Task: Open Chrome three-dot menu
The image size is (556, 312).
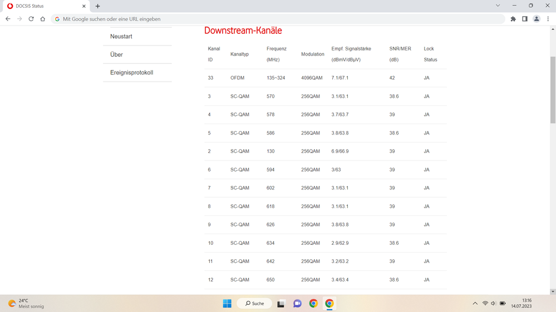Action: point(548,19)
